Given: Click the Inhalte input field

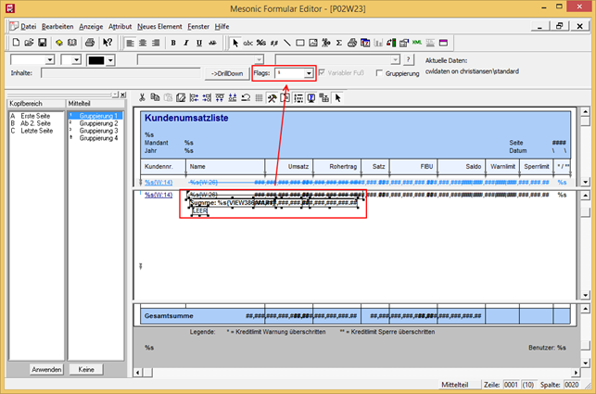Looking at the screenshot, I should (x=119, y=72).
